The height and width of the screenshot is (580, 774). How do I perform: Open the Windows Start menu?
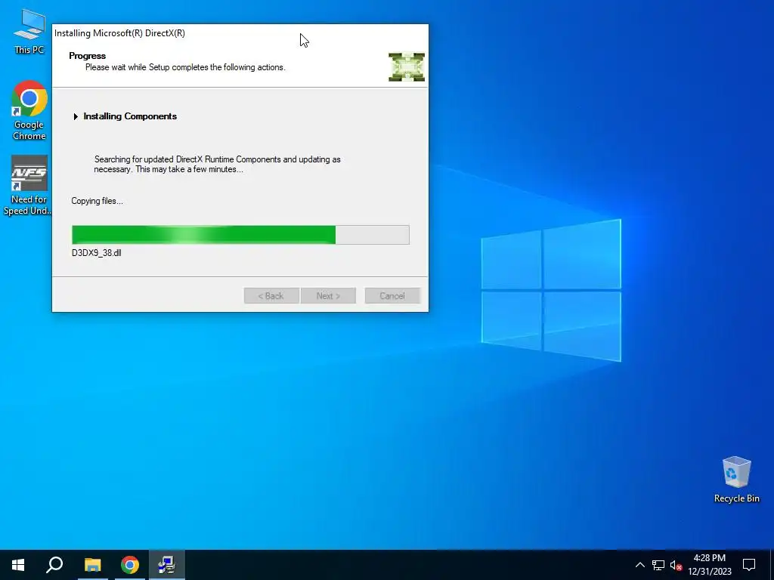(x=18, y=565)
